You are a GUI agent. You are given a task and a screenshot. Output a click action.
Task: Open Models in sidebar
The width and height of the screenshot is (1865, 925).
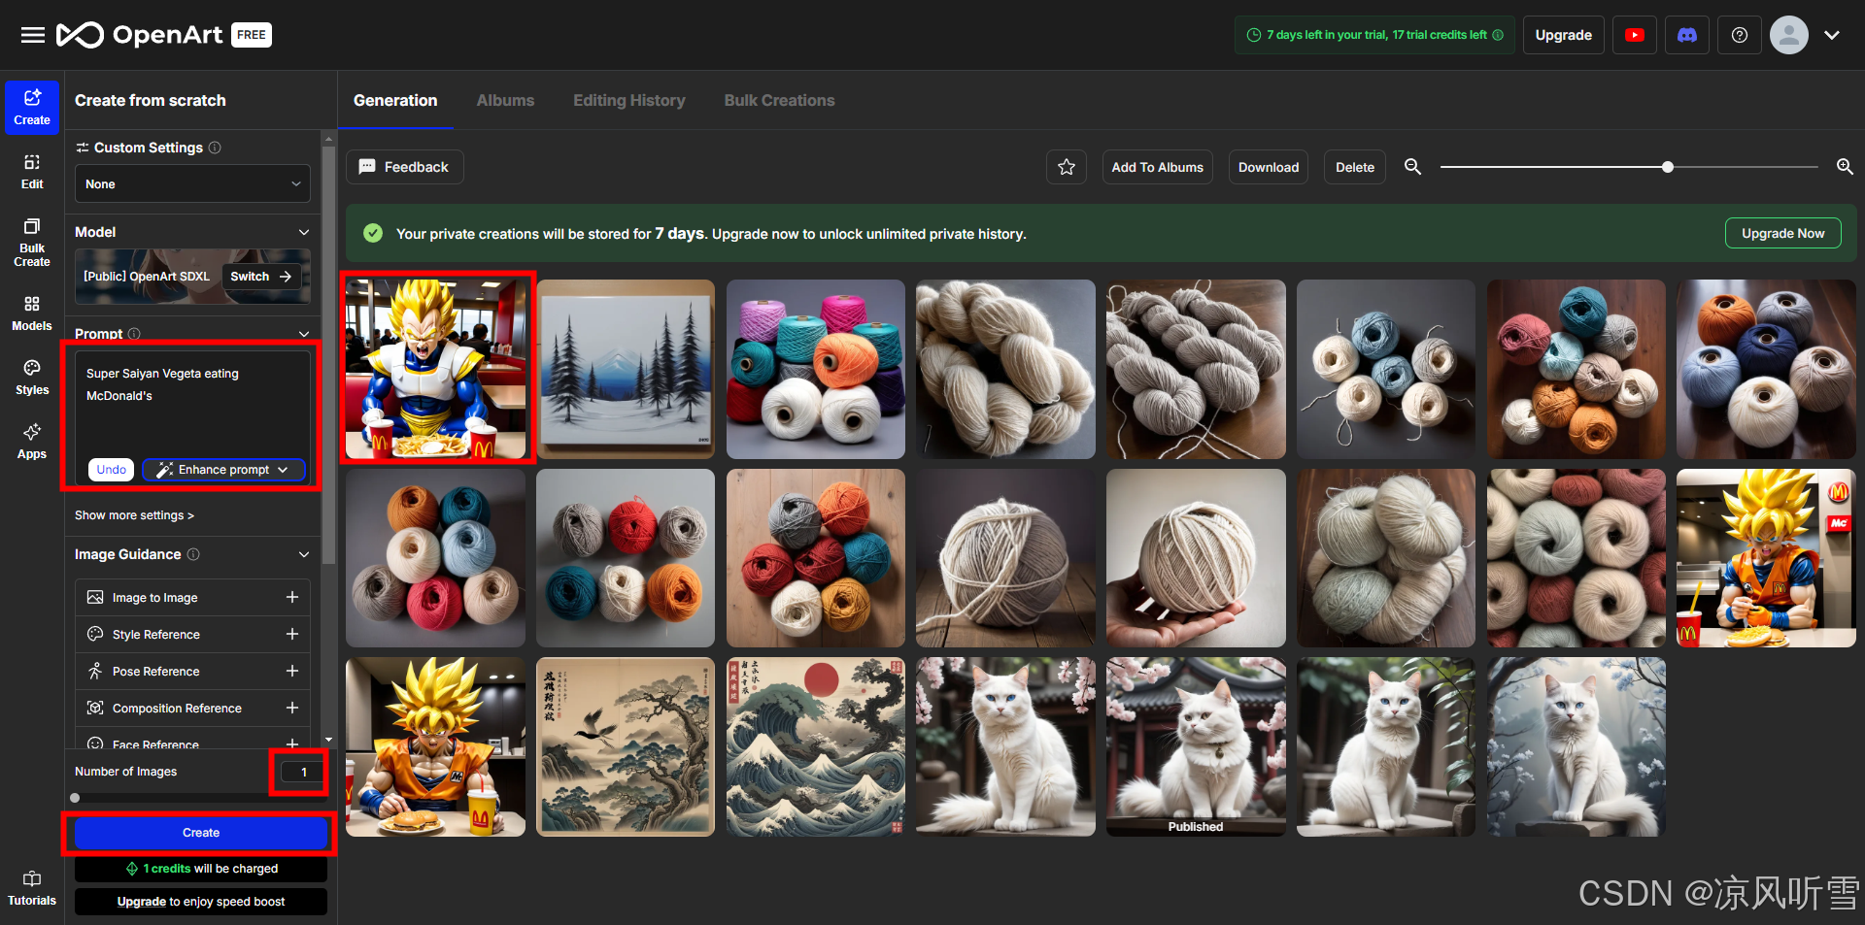coord(32,314)
